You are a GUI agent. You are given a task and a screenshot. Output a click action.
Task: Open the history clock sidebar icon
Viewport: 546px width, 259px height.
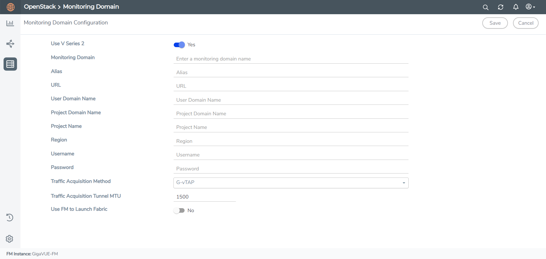pos(10,218)
